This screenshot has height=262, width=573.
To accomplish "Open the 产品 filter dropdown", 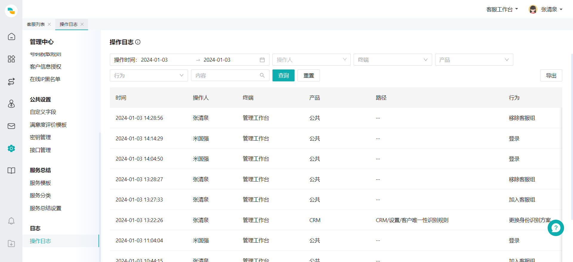I will [474, 60].
